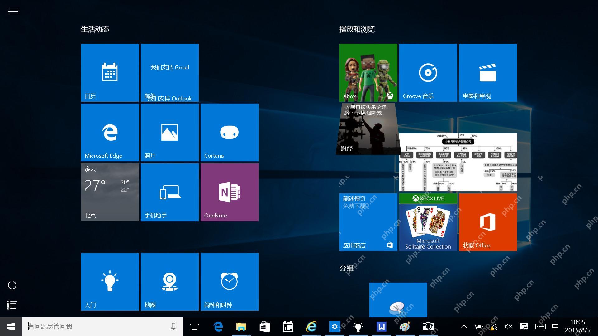This screenshot has height=336, width=598.
Task: Open File Explorer from the taskbar
Action: click(x=241, y=327)
